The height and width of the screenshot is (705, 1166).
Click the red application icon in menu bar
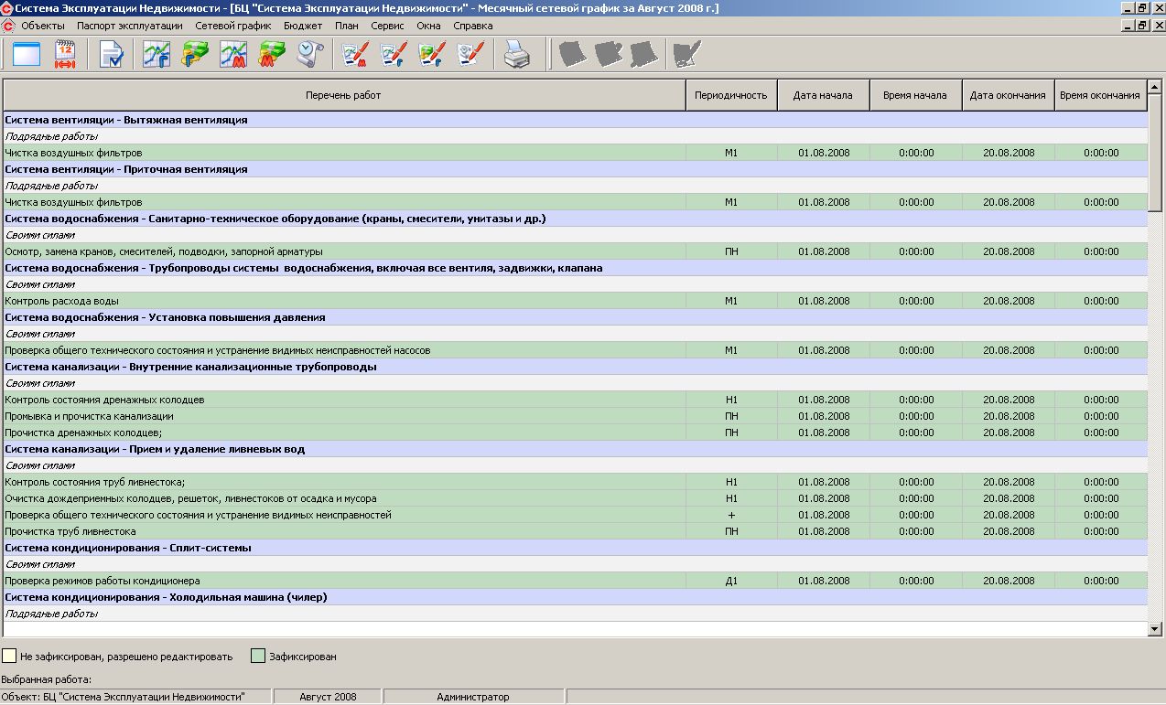point(7,26)
